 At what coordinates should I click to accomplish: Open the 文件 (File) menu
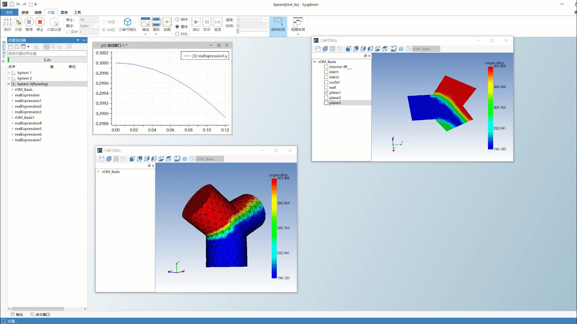point(9,12)
